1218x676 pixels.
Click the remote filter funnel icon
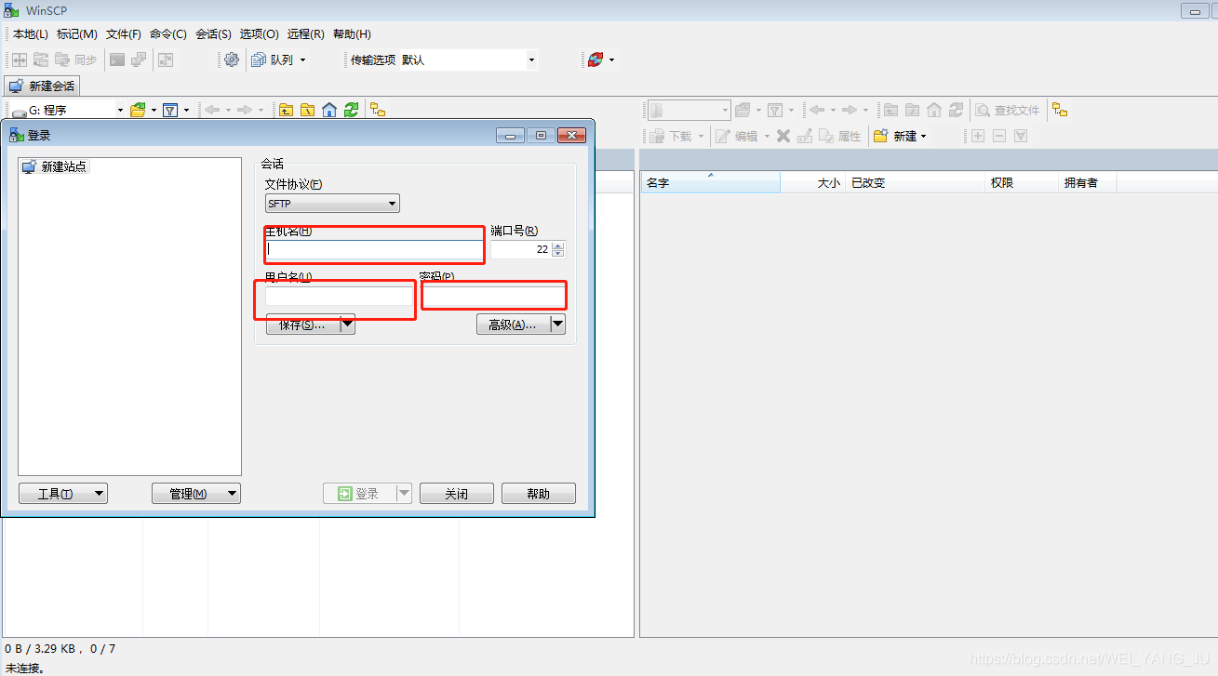[x=774, y=110]
